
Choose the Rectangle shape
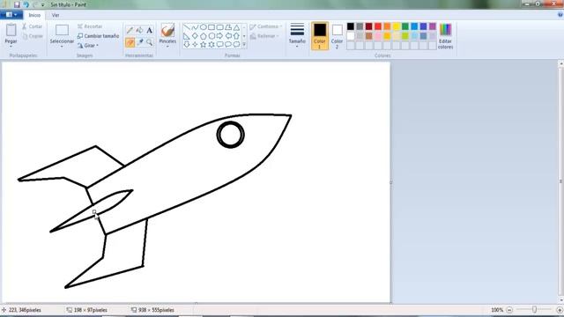[x=211, y=27]
